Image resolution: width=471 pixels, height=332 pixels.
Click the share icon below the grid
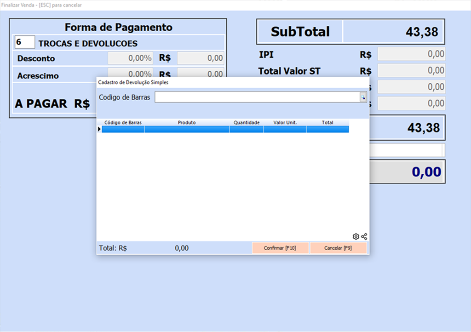pyautogui.click(x=364, y=236)
